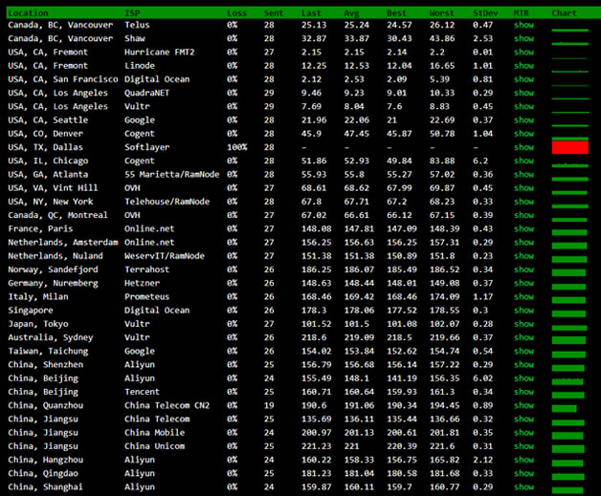Select location text 'USA, CA, Seattle'
Screen dimensions: 601x496
[x=48, y=120]
